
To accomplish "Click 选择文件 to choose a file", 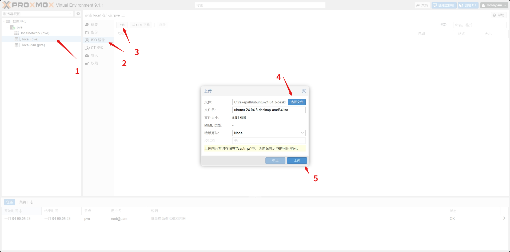I will pos(297,102).
